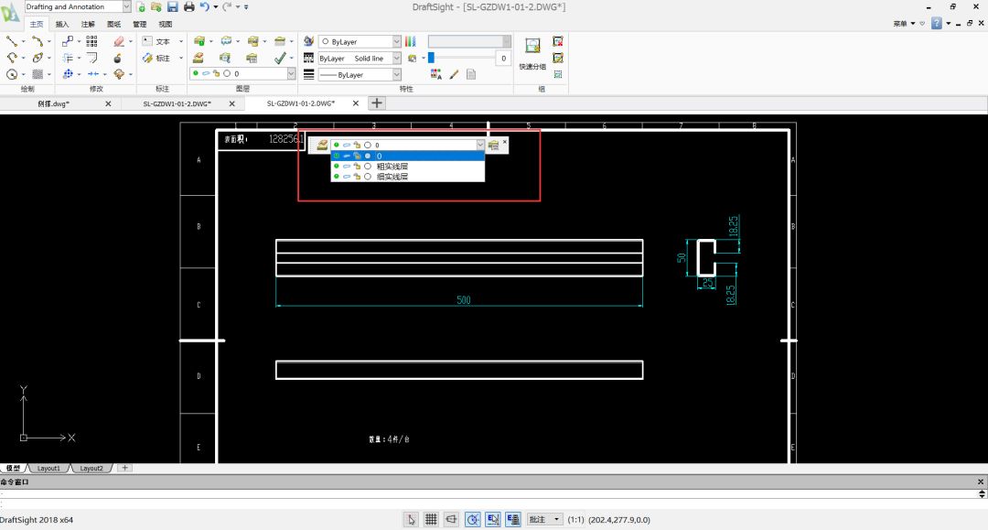This screenshot has height=530, width=988.
Task: Switch to the 注解 ribbon tab
Action: [x=88, y=24]
